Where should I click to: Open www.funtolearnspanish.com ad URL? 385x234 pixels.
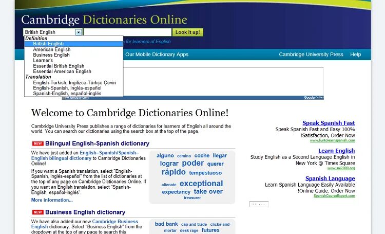333,140
